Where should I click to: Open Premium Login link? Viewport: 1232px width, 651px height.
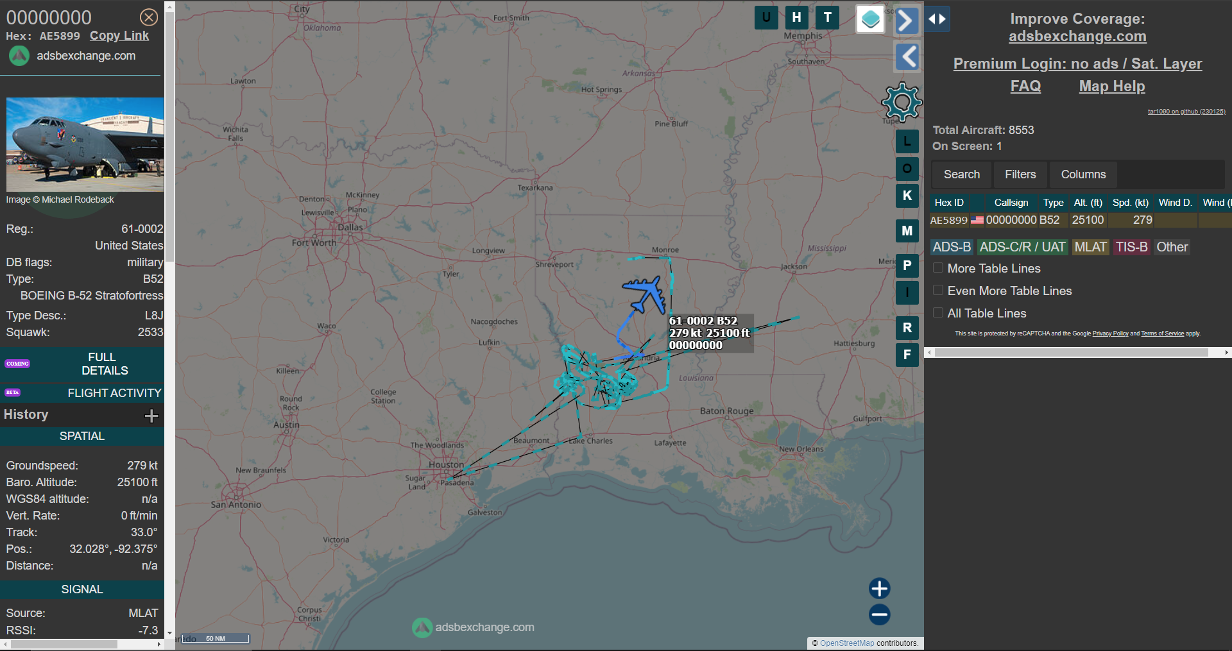point(1077,63)
